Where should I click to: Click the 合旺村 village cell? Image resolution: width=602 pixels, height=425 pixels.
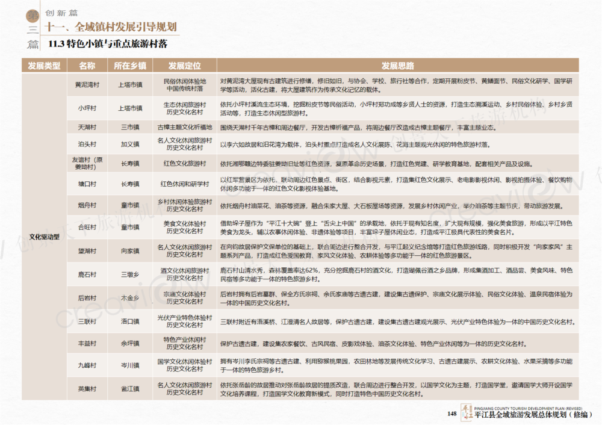pos(87,227)
